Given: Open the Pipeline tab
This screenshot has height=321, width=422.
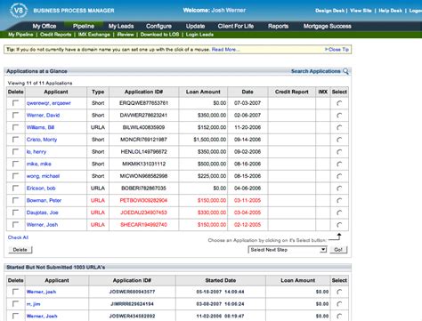Looking at the screenshot, I should (x=84, y=26).
